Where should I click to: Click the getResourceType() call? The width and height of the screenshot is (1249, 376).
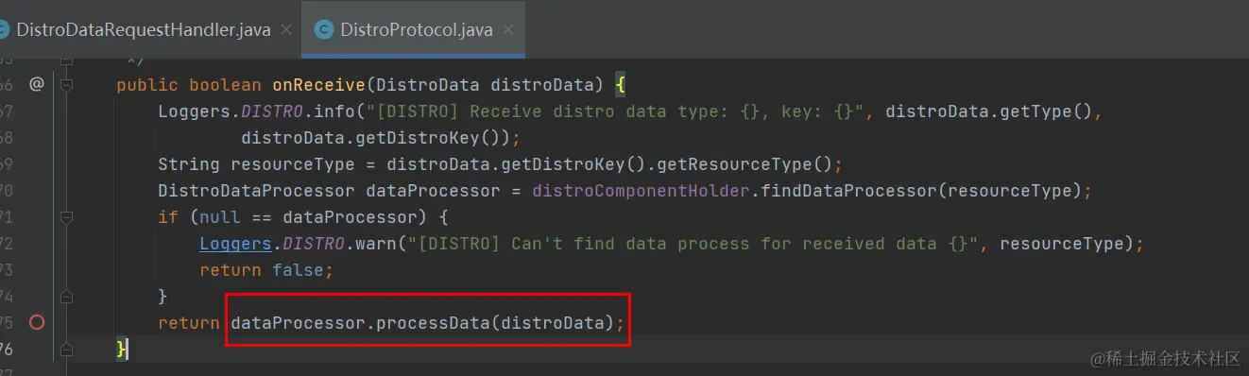pos(744,164)
